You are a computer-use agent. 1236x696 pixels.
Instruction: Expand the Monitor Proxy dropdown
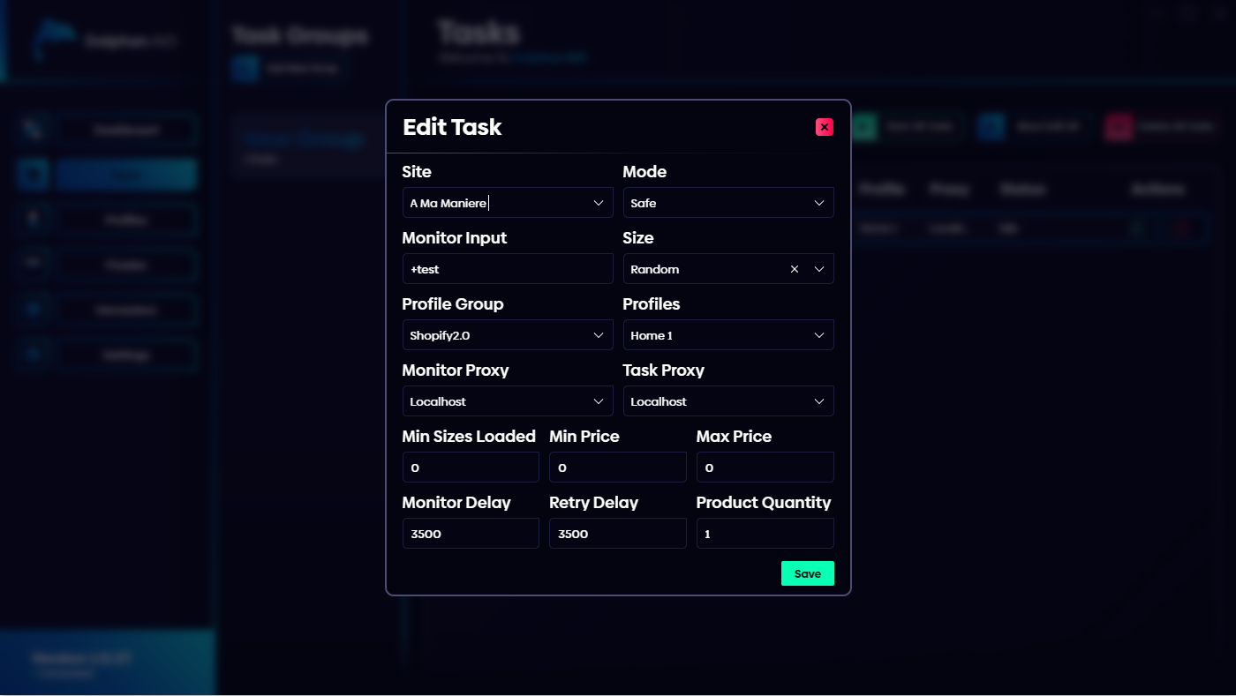[x=507, y=401]
